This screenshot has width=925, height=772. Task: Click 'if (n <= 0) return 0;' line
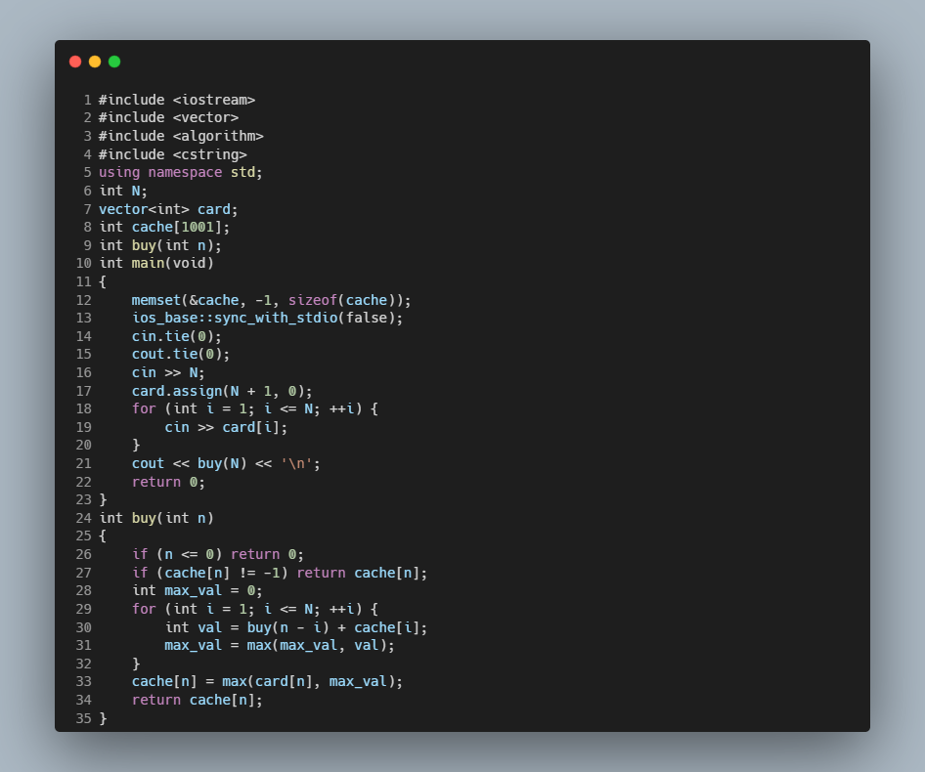coord(218,554)
